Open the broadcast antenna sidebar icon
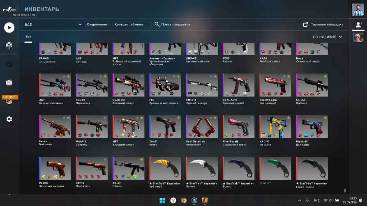 (9, 46)
